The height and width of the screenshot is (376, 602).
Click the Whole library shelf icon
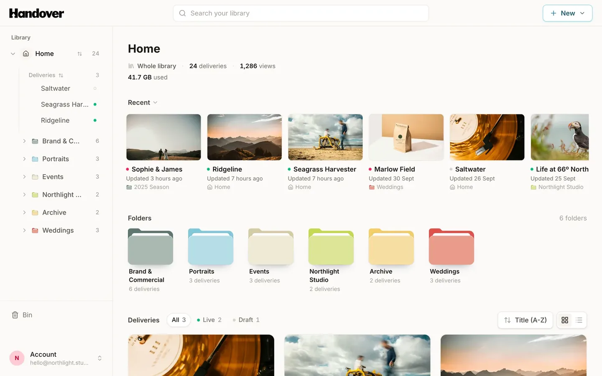click(131, 66)
